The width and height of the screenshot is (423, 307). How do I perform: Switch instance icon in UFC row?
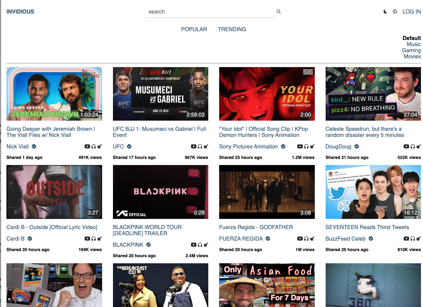click(x=206, y=146)
